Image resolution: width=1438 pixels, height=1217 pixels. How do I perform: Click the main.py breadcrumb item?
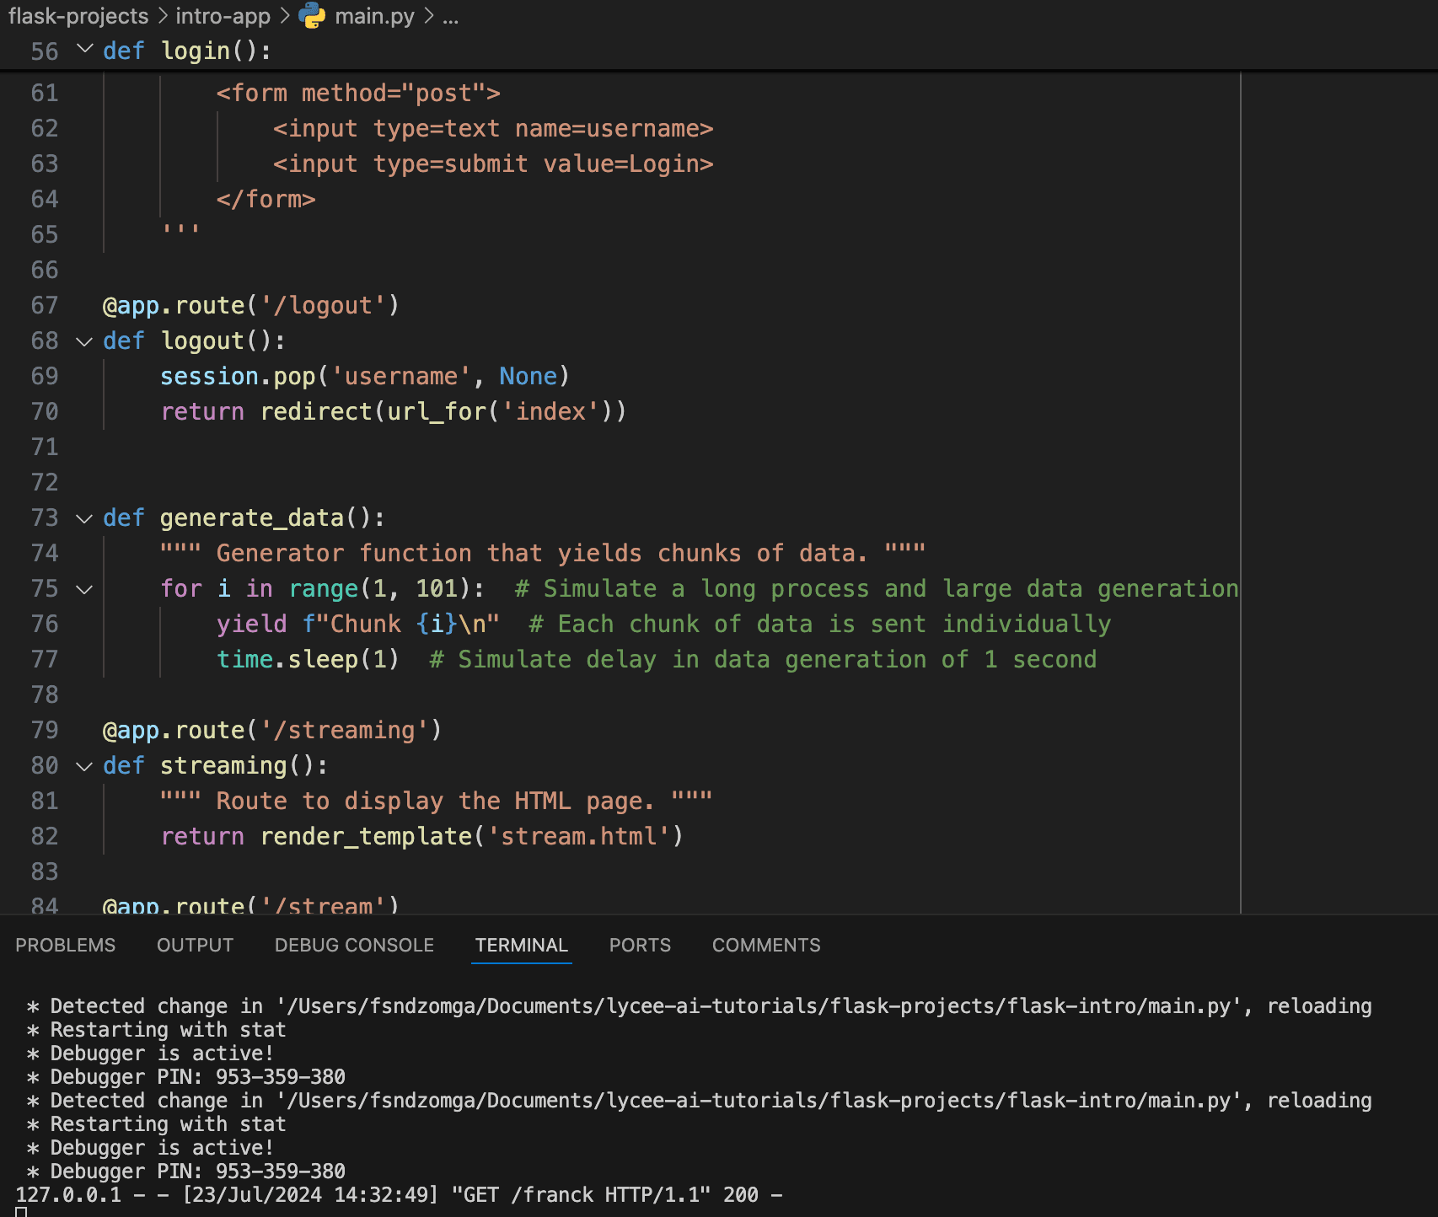tap(374, 16)
